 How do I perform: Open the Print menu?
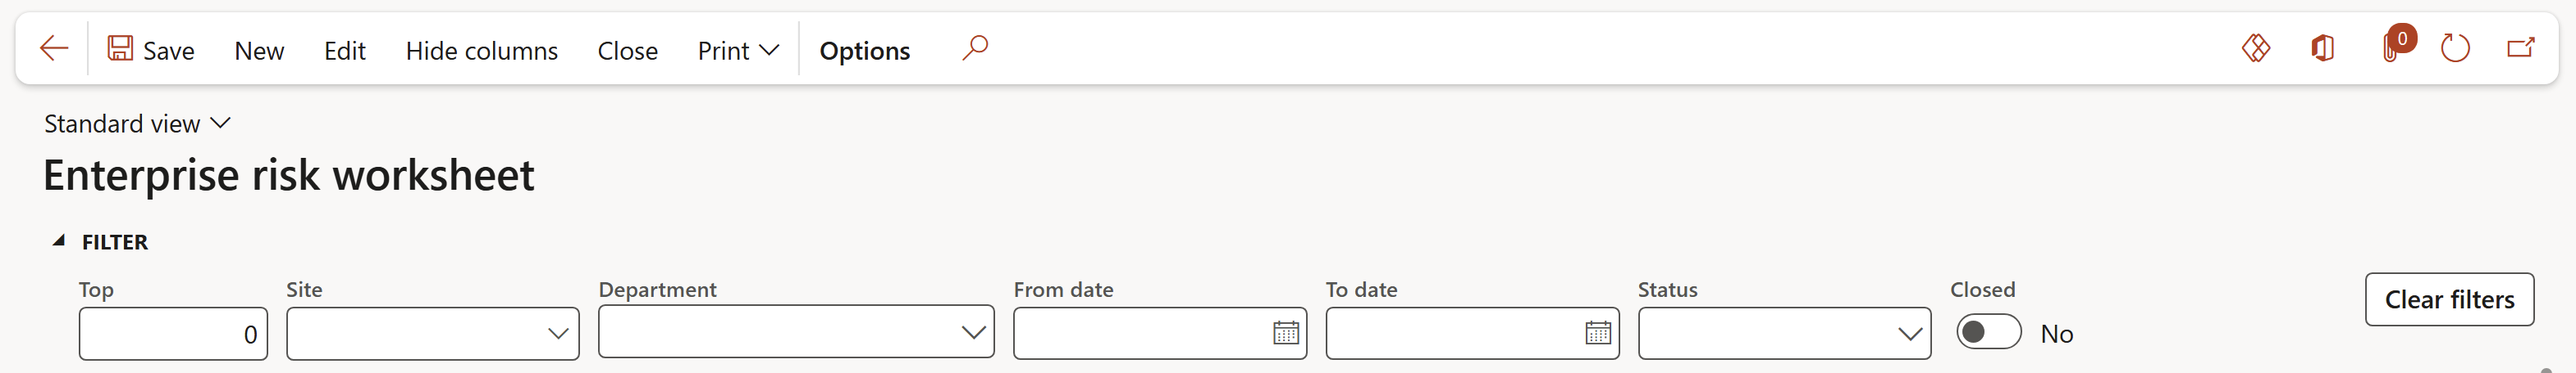pos(738,50)
